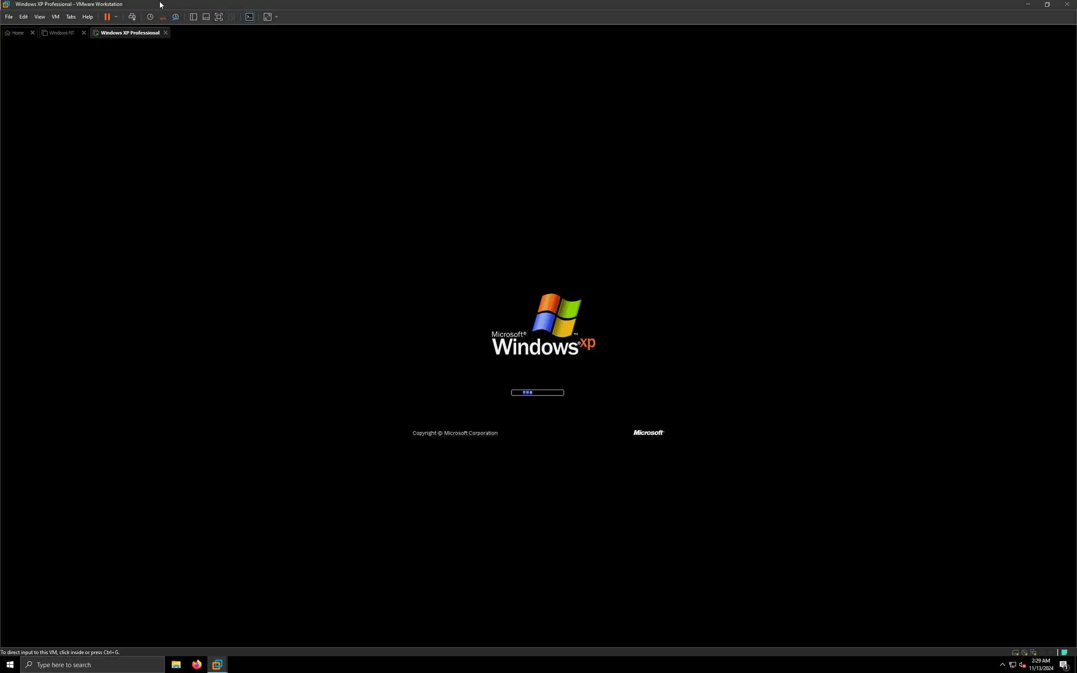Toggle the thumbnail bar view

[206, 17]
